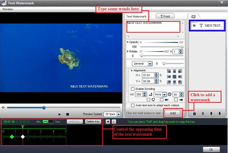Click the opacity slider handle
The height and width of the screenshot is (153, 228).
click(182, 47)
